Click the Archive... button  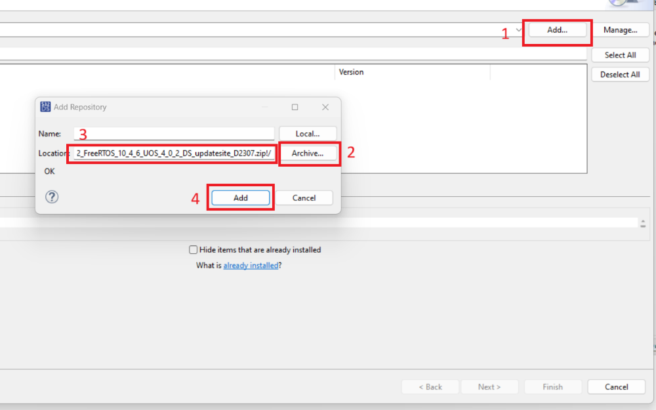pos(308,153)
